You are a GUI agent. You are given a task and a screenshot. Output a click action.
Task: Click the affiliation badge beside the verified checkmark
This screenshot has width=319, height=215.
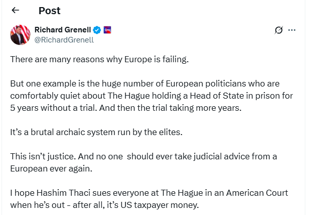tap(106, 30)
